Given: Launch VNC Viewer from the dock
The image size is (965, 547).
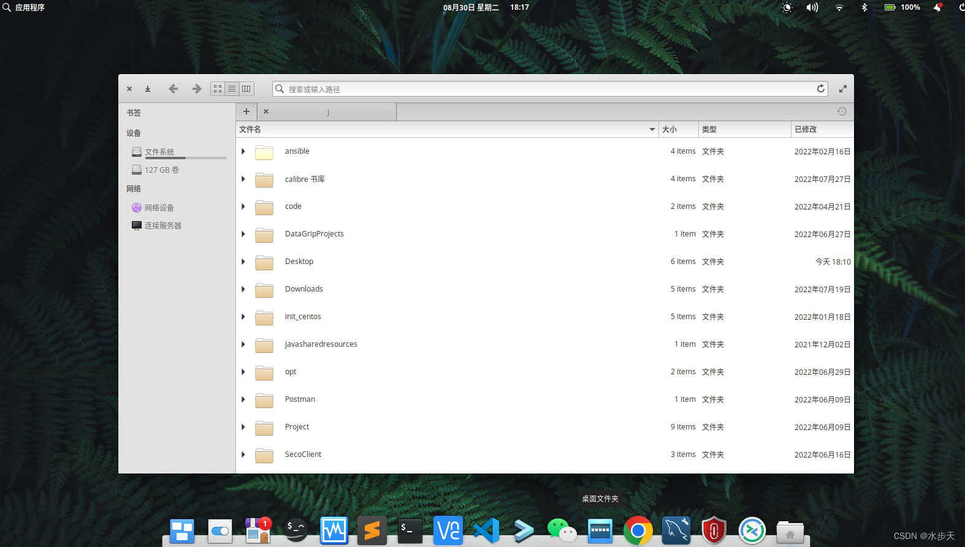Looking at the screenshot, I should tap(448, 531).
